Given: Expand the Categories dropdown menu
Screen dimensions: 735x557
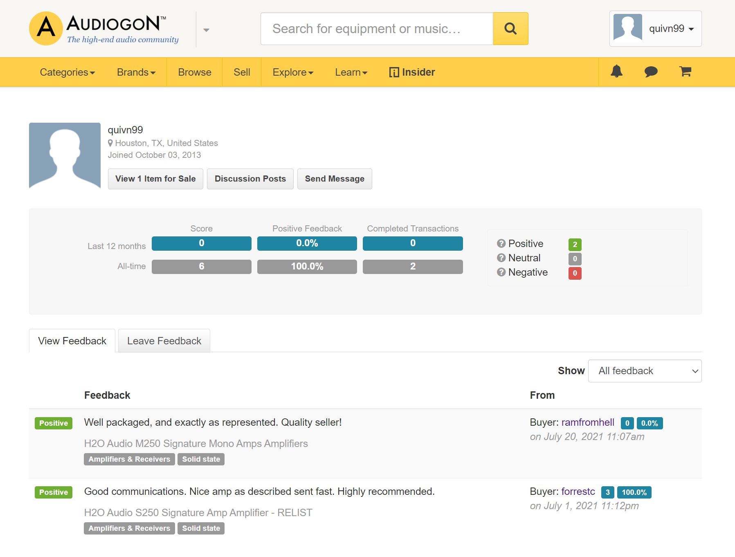Looking at the screenshot, I should click(67, 72).
